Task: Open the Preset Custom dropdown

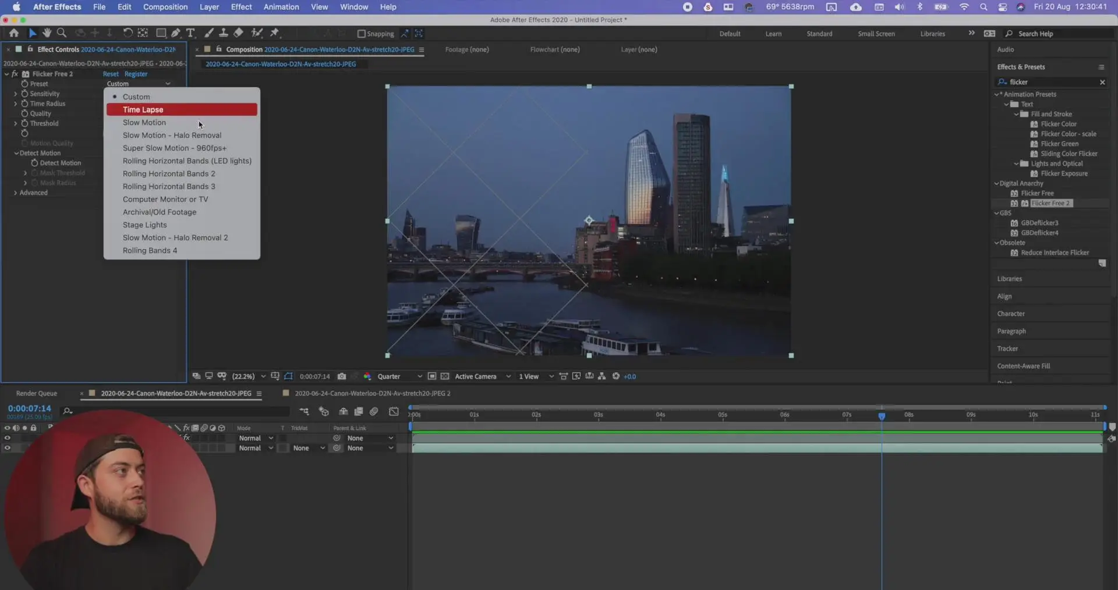Action: click(139, 84)
